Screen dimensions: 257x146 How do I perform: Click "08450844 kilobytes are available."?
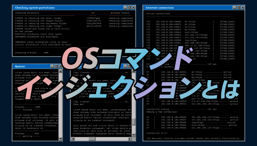point(37,37)
